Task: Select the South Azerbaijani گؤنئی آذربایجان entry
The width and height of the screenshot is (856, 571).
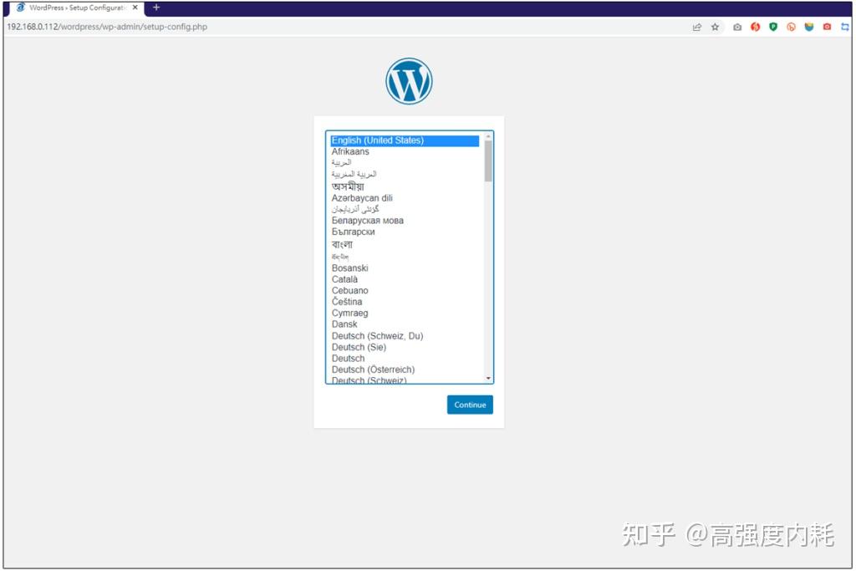Action: click(x=405, y=209)
